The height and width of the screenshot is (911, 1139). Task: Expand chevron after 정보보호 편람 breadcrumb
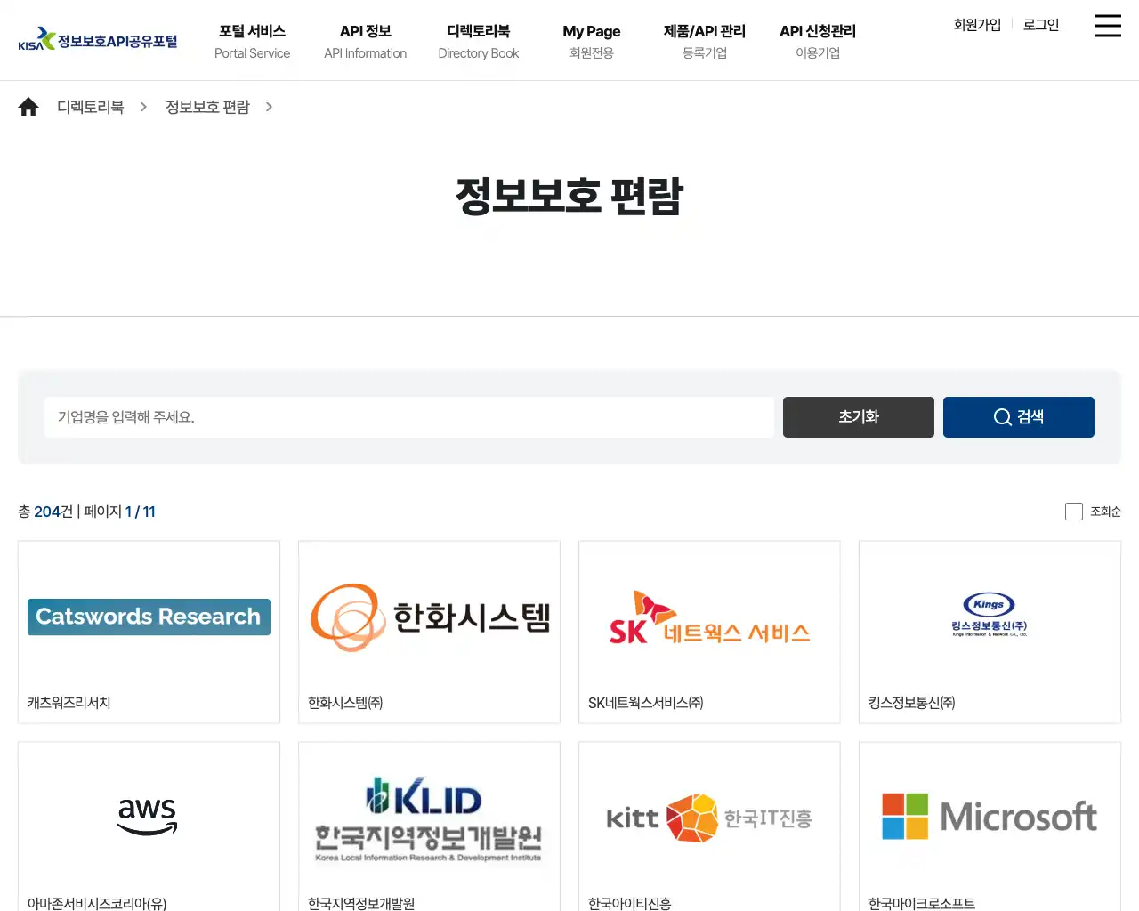point(269,107)
